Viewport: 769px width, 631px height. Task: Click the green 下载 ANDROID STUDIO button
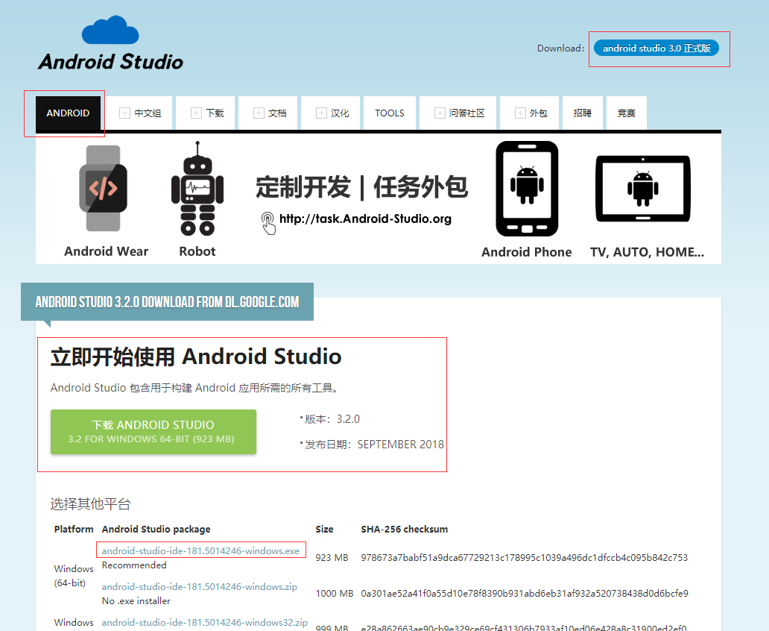pos(153,432)
